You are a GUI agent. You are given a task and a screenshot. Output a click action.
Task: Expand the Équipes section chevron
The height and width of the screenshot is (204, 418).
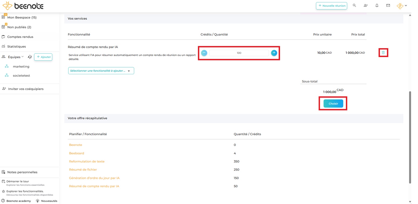click(23, 57)
